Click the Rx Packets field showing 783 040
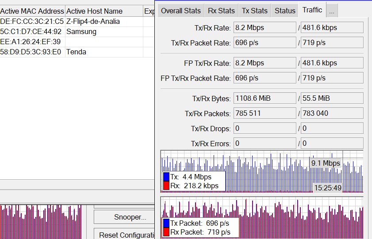The height and width of the screenshot is (239, 372). tap(332, 113)
